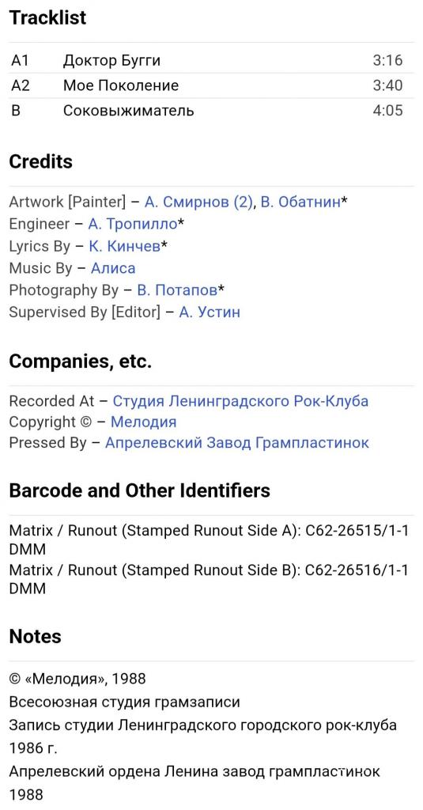The width and height of the screenshot is (423, 810).
Task: Open the В. Обатнин painter link
Action: [x=300, y=202]
